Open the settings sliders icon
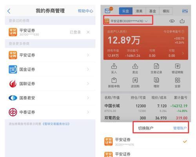This screenshot has width=196, height=157. point(185,11)
